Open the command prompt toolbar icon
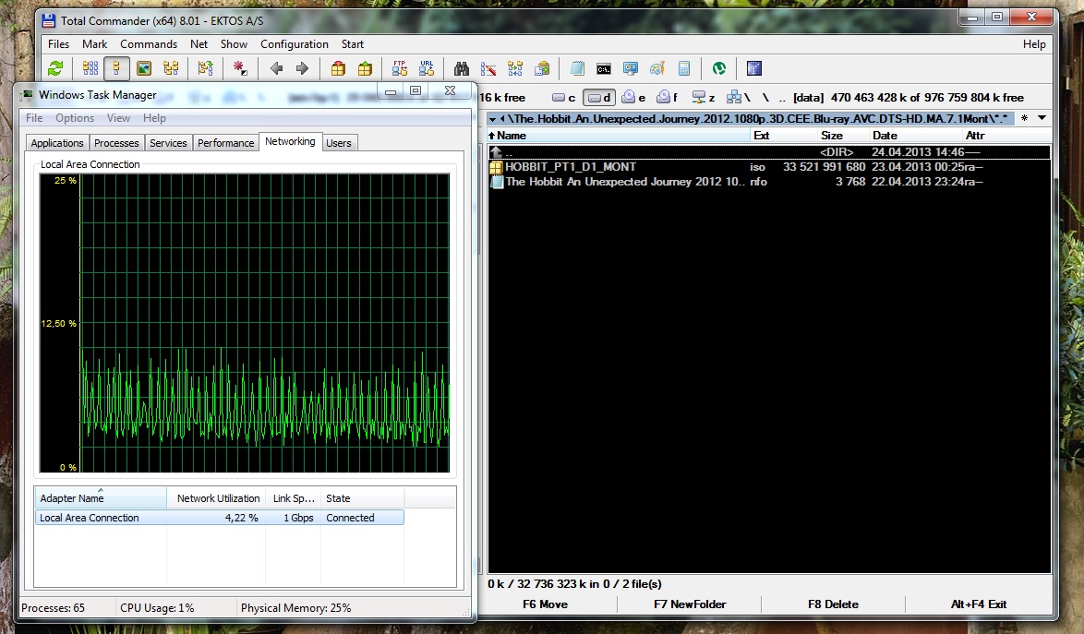 pos(604,68)
